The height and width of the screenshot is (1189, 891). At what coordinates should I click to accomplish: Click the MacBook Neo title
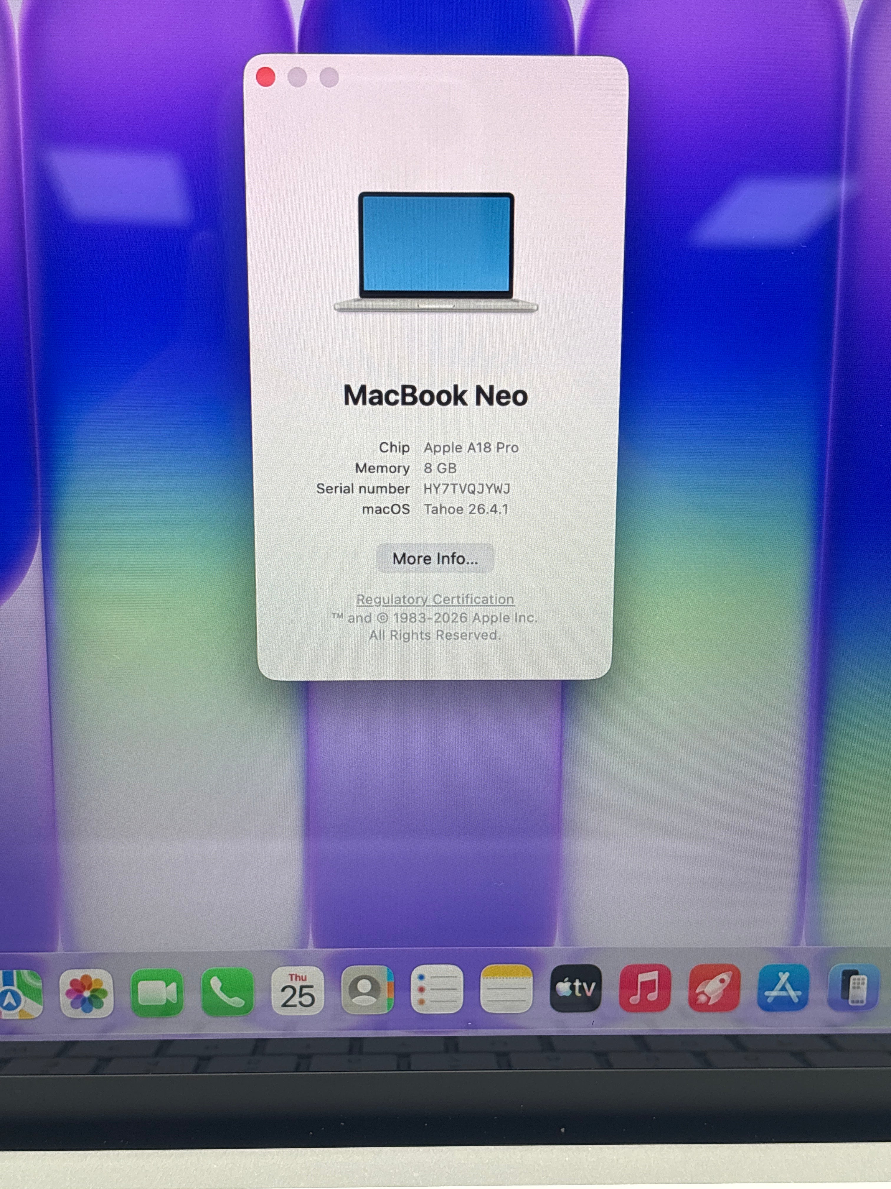pos(435,396)
